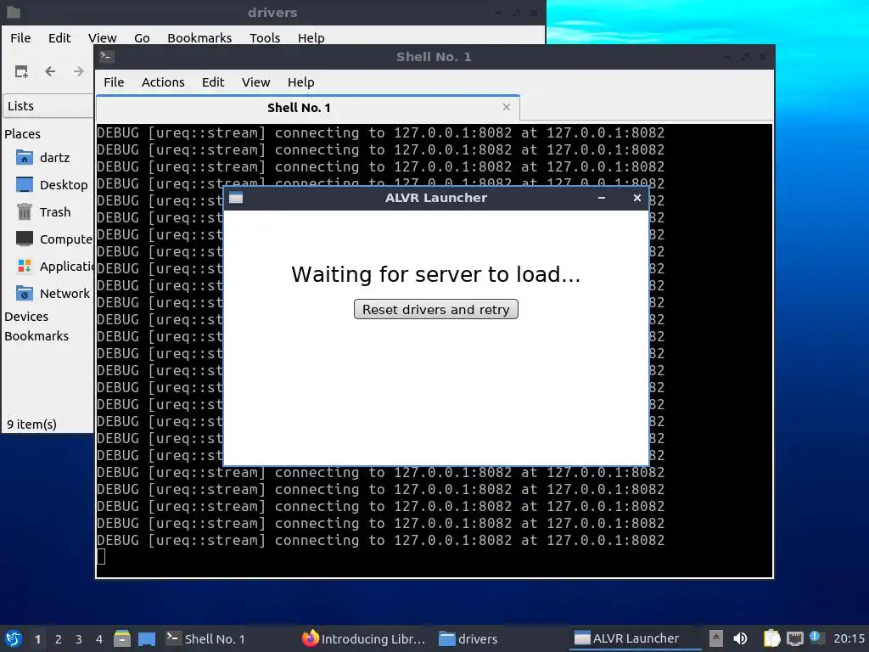This screenshot has height=652, width=869.
Task: Open the start menu in taskbar
Action: point(14,638)
